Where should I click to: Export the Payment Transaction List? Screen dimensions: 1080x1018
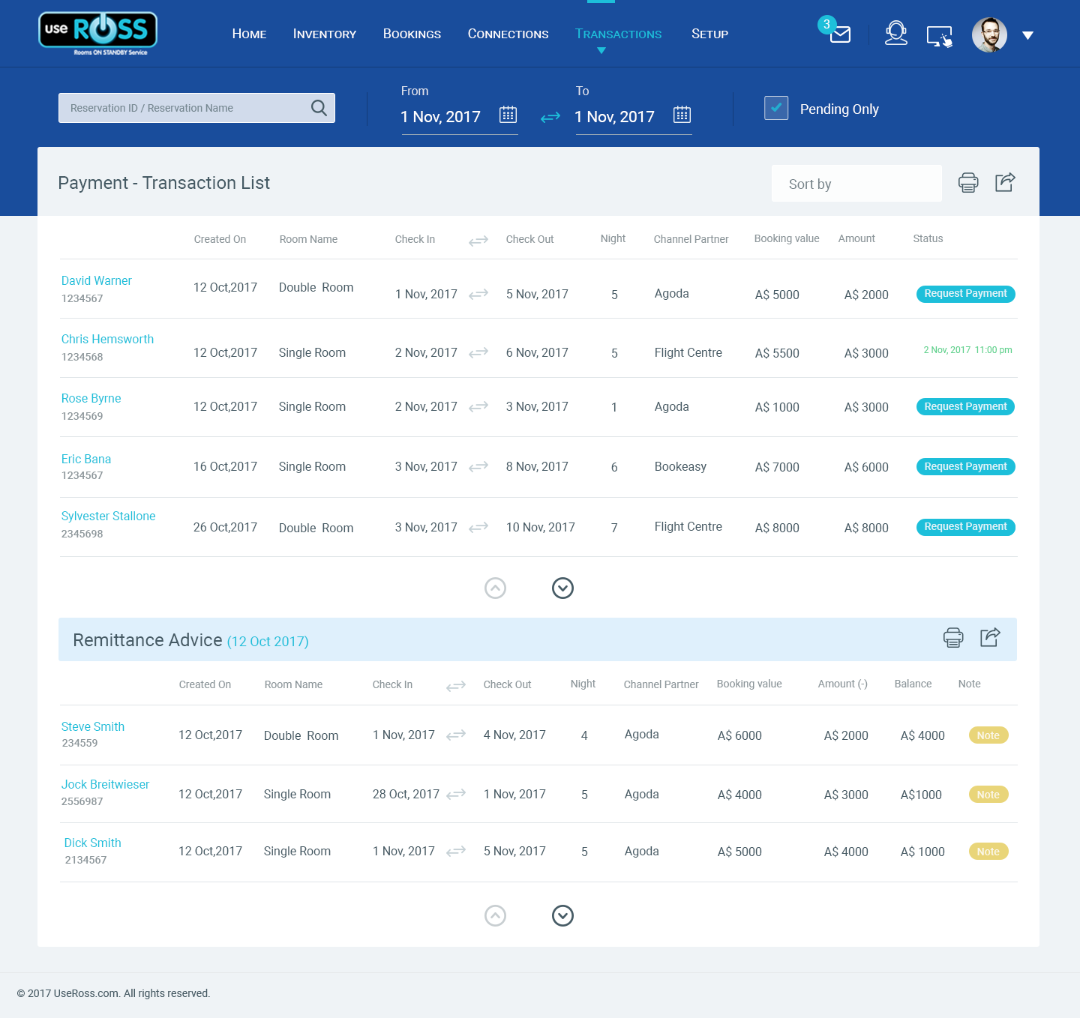(1005, 182)
